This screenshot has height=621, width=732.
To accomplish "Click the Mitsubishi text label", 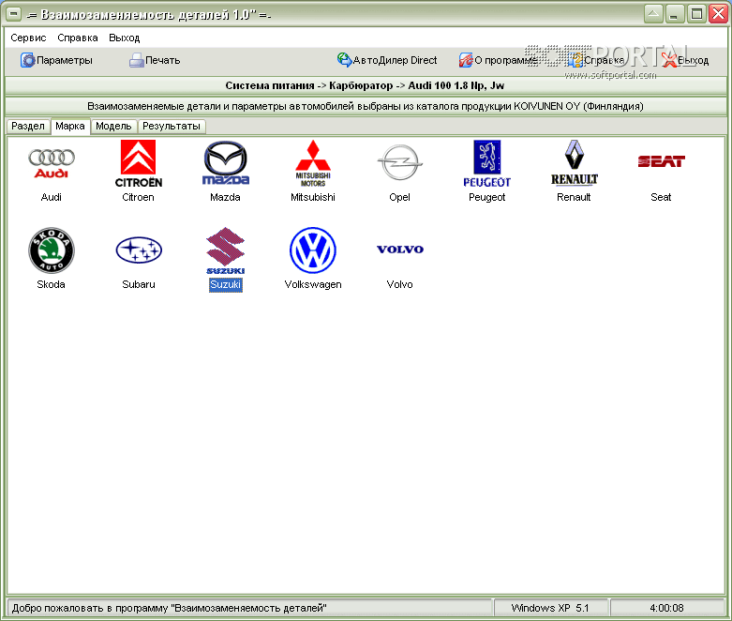I will pos(313,197).
